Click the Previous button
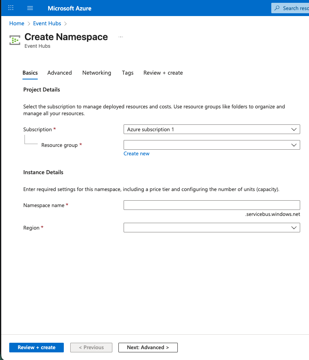The height and width of the screenshot is (360, 309). click(x=91, y=348)
